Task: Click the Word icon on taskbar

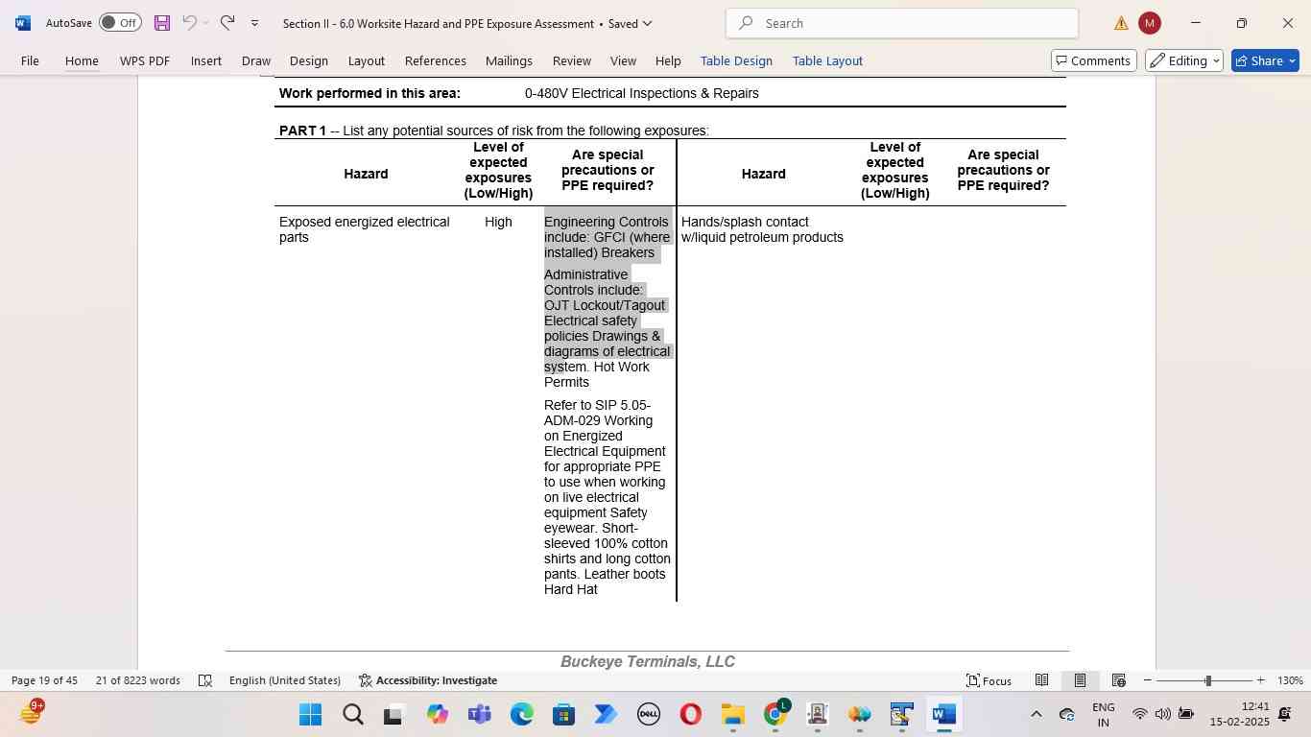Action: tap(943, 715)
